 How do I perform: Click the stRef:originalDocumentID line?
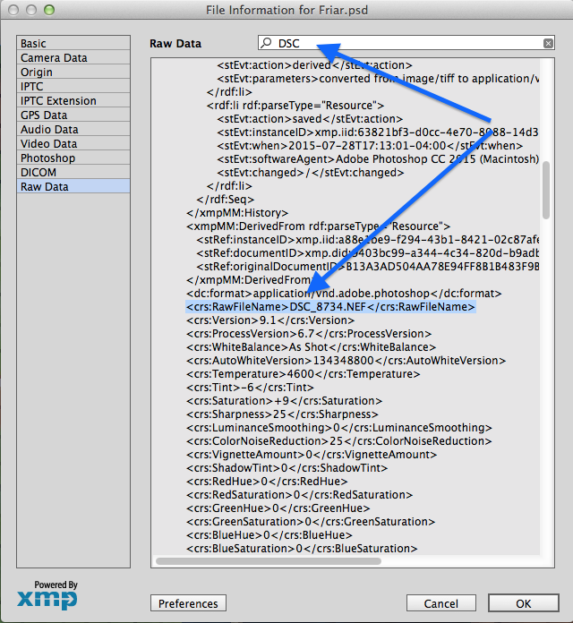tap(368, 267)
